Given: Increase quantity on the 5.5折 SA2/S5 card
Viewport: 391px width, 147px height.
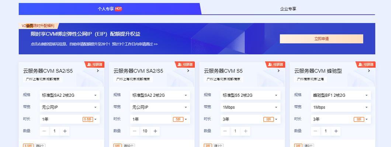Looking at the screenshot, I should coord(65,131).
